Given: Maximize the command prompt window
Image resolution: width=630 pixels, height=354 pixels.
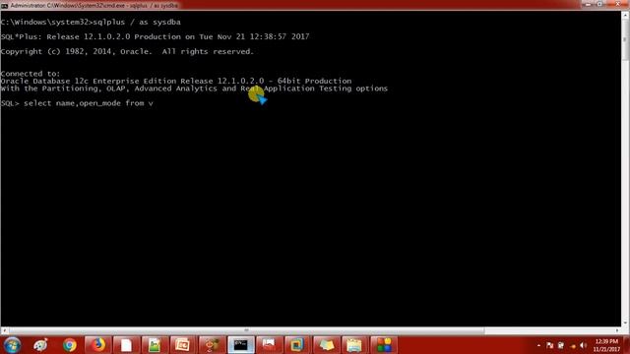Looking at the screenshot, I should point(599,4).
